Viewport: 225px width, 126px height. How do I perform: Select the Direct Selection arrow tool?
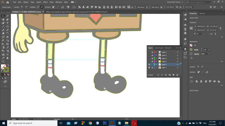(3, 16)
